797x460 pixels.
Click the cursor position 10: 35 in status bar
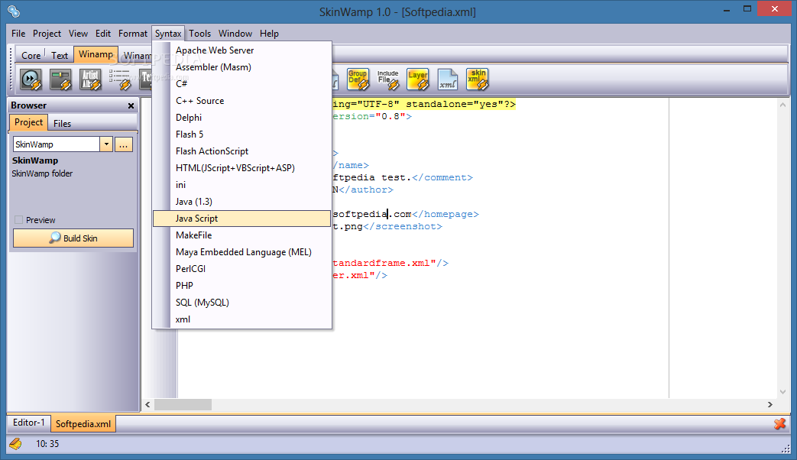(47, 444)
